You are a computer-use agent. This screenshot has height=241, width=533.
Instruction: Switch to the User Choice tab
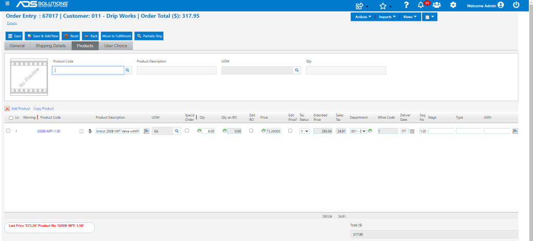coord(116,46)
